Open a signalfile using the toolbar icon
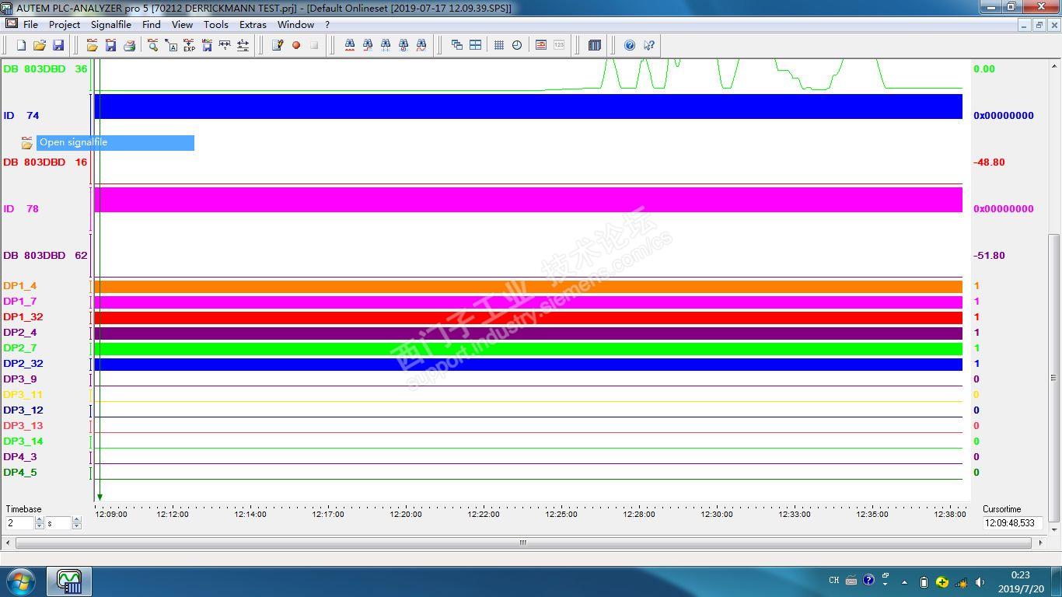 [92, 45]
